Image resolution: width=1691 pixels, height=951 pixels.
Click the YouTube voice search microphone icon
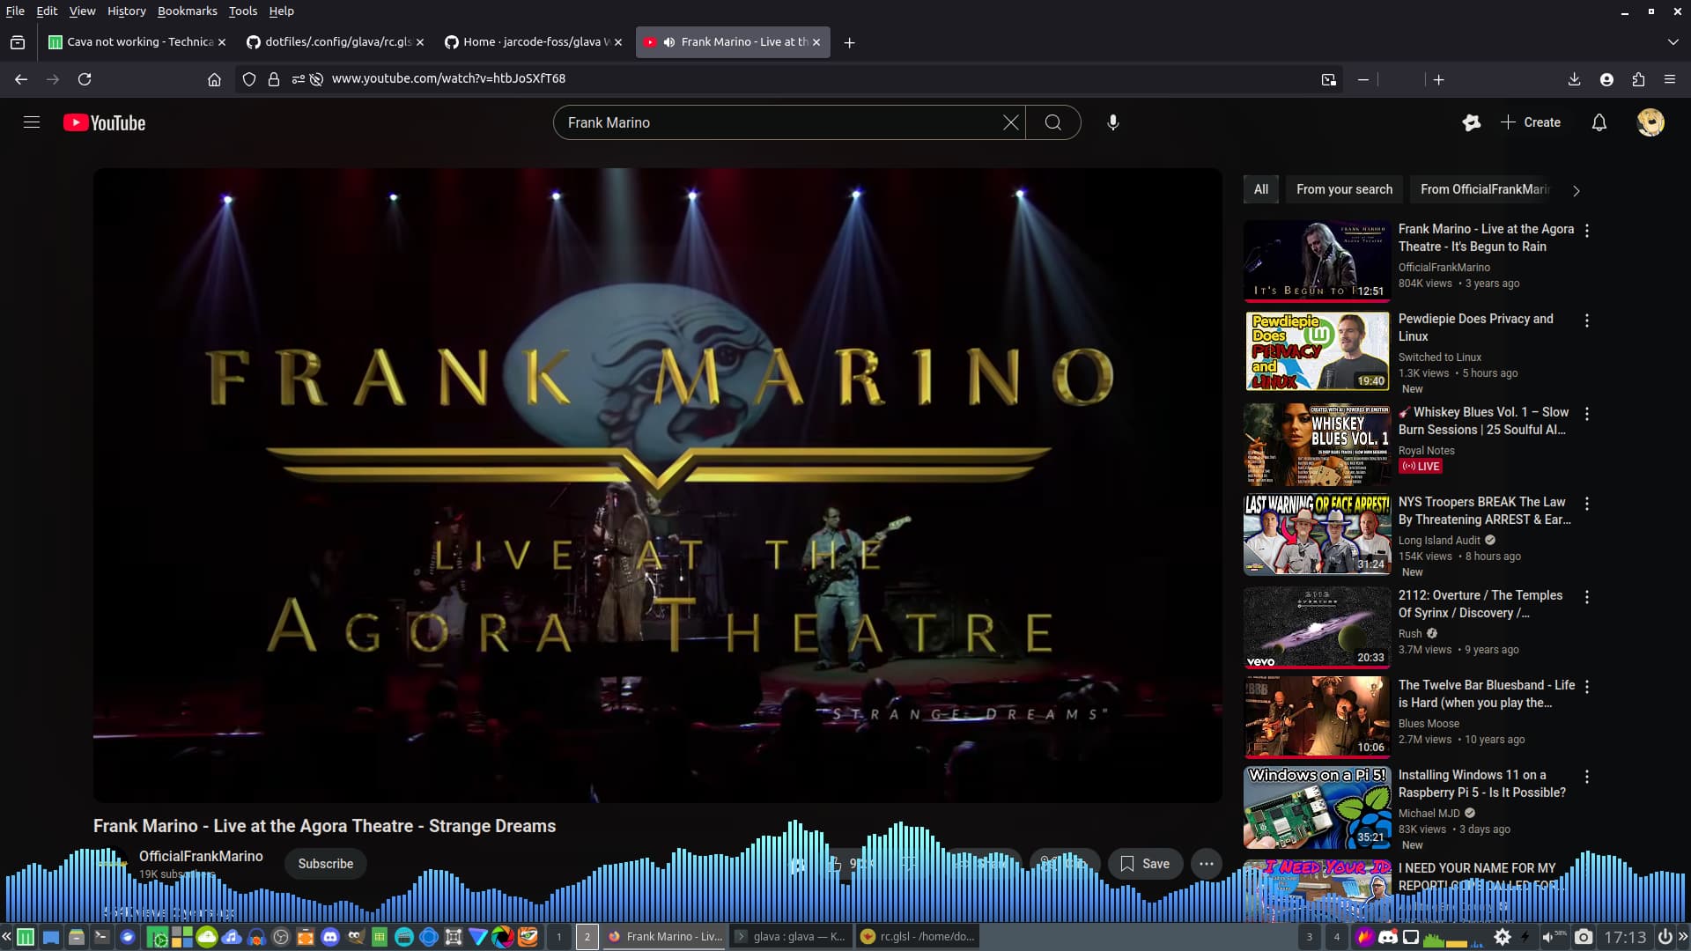coord(1113,122)
